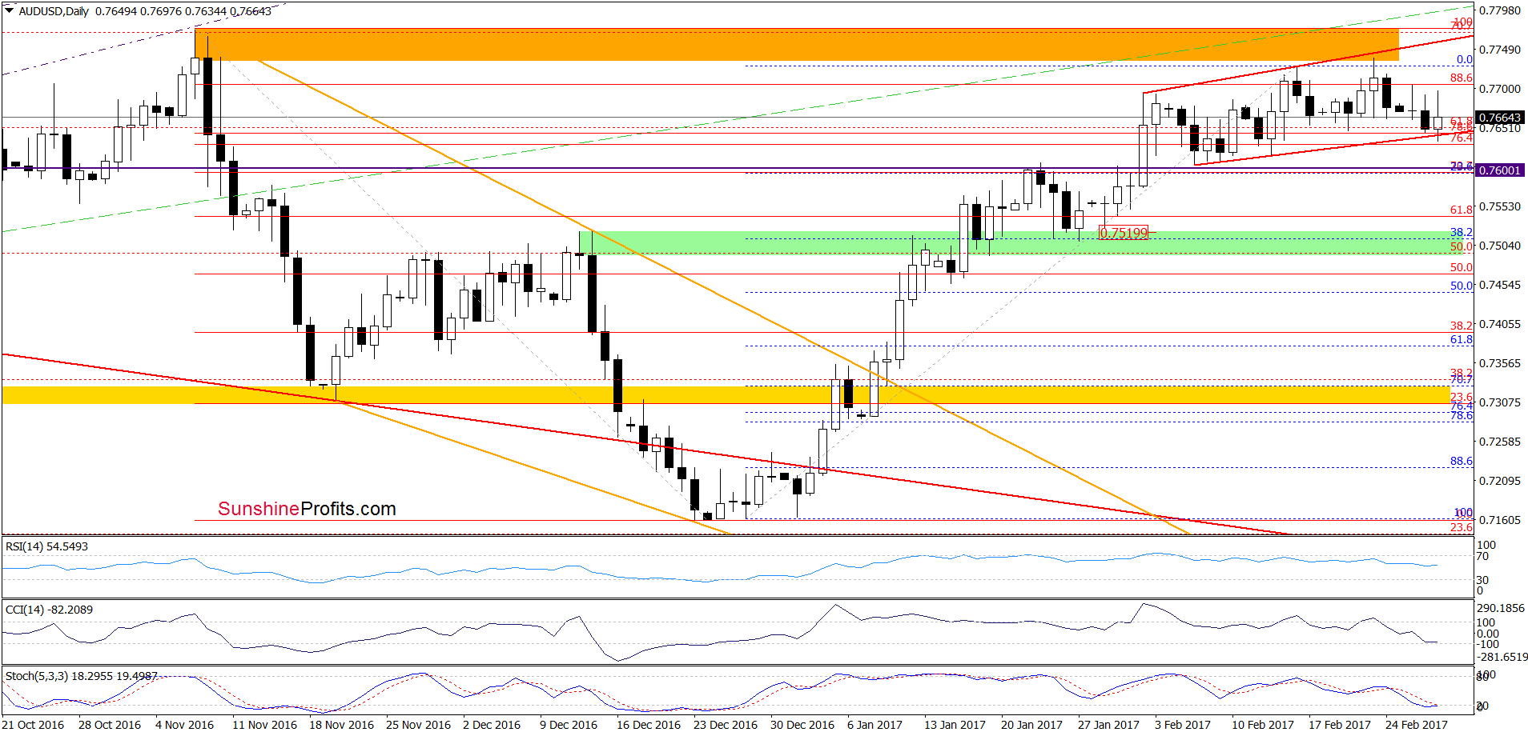The width and height of the screenshot is (1528, 736).
Task: Click the 10 Feb 2017 date label
Action: tap(1263, 725)
